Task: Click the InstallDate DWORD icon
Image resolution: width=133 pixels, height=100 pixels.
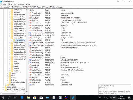Action: pyautogui.click(x=30, y=60)
